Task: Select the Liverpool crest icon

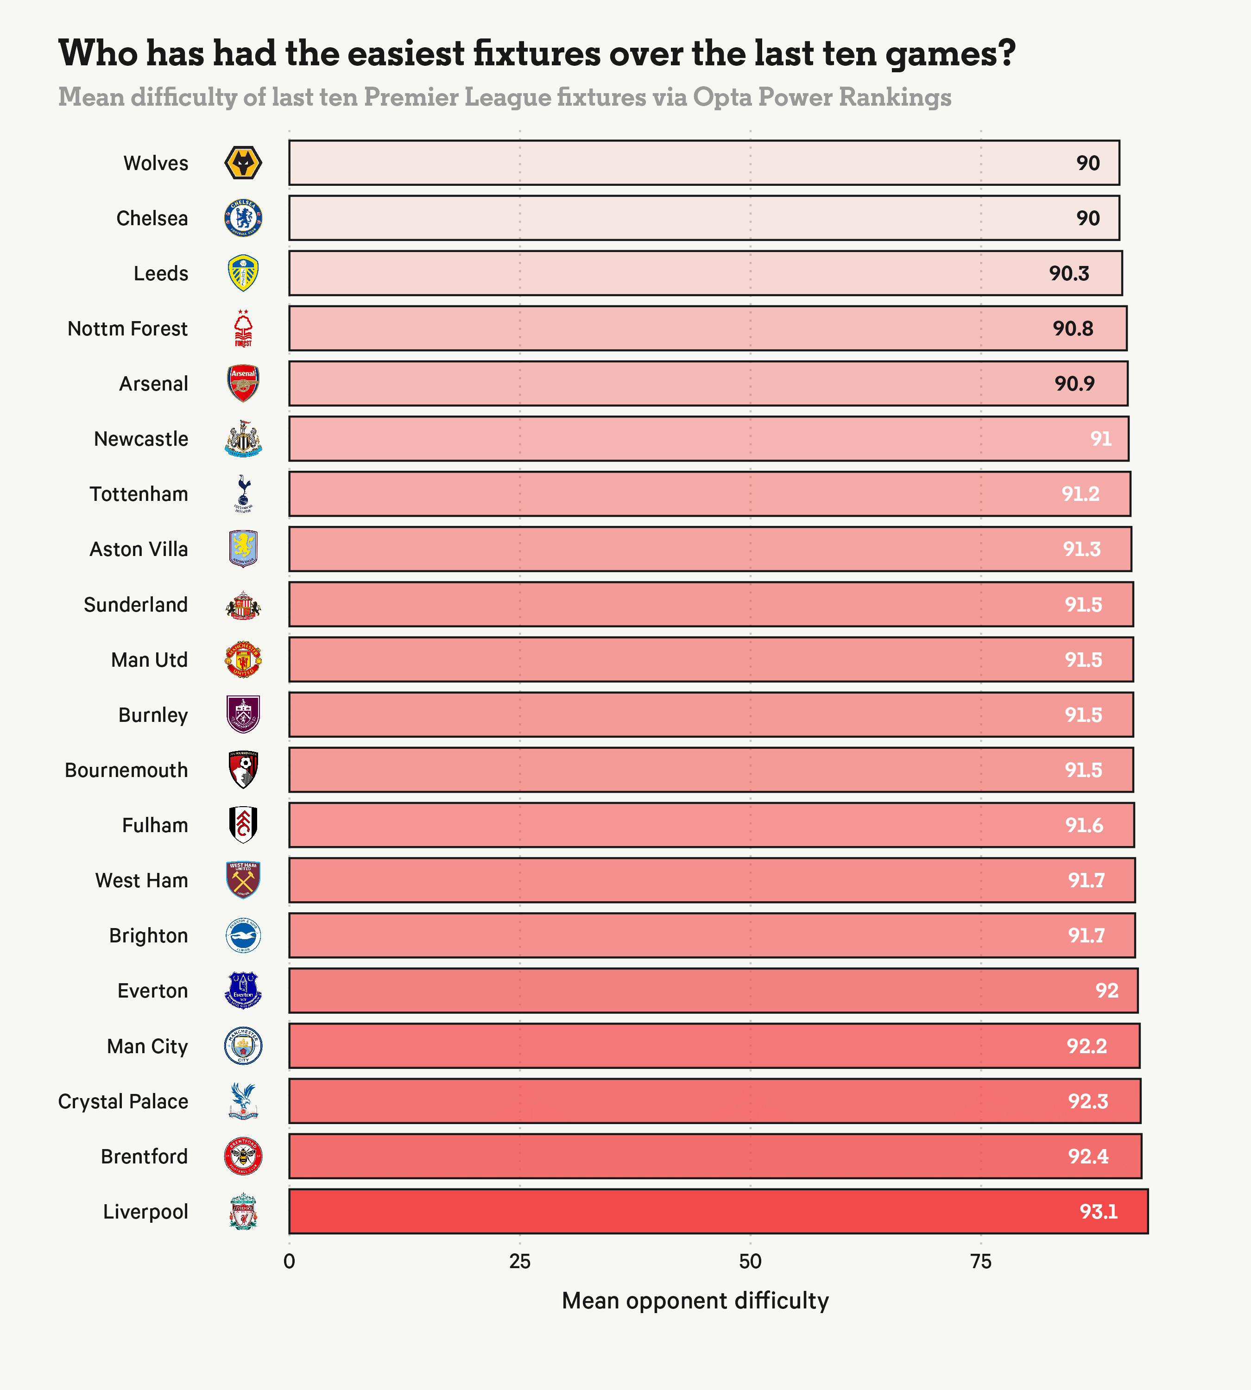Action: point(243,1211)
